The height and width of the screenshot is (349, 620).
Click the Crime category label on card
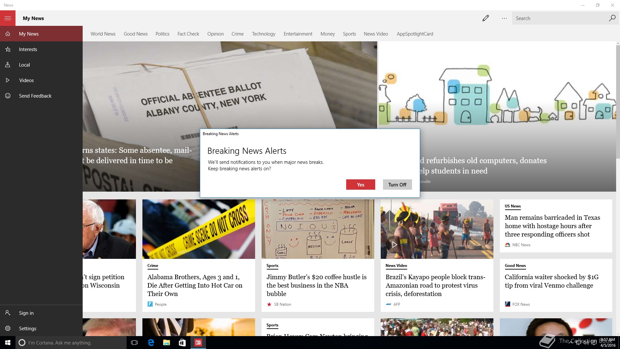[x=153, y=266]
